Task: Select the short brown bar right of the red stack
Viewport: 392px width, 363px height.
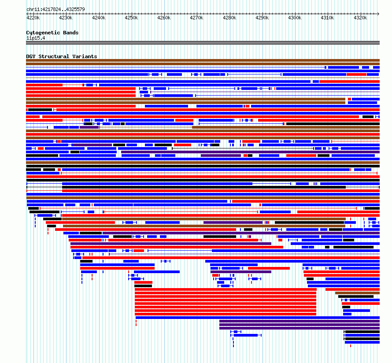Action: (358, 293)
